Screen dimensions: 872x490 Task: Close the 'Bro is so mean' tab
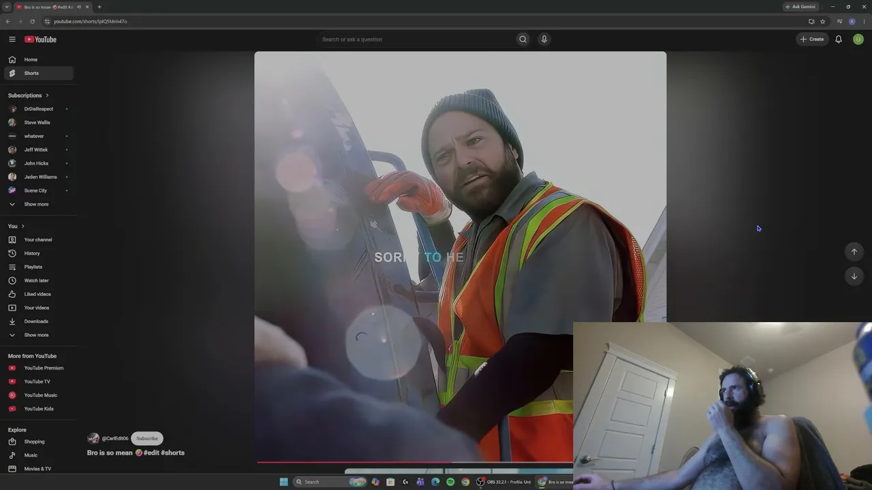[87, 7]
